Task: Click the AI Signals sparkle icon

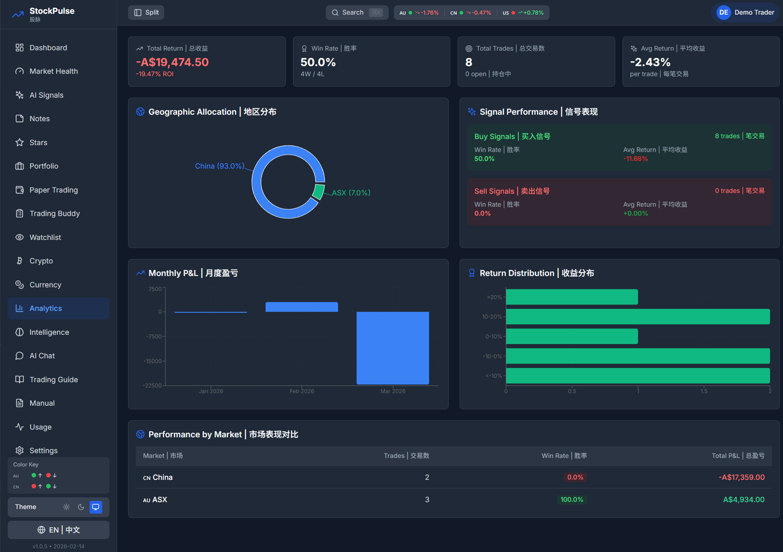Action: pos(19,95)
